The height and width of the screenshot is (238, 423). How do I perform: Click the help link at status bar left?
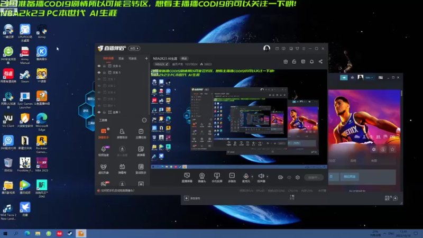[x=116, y=190]
